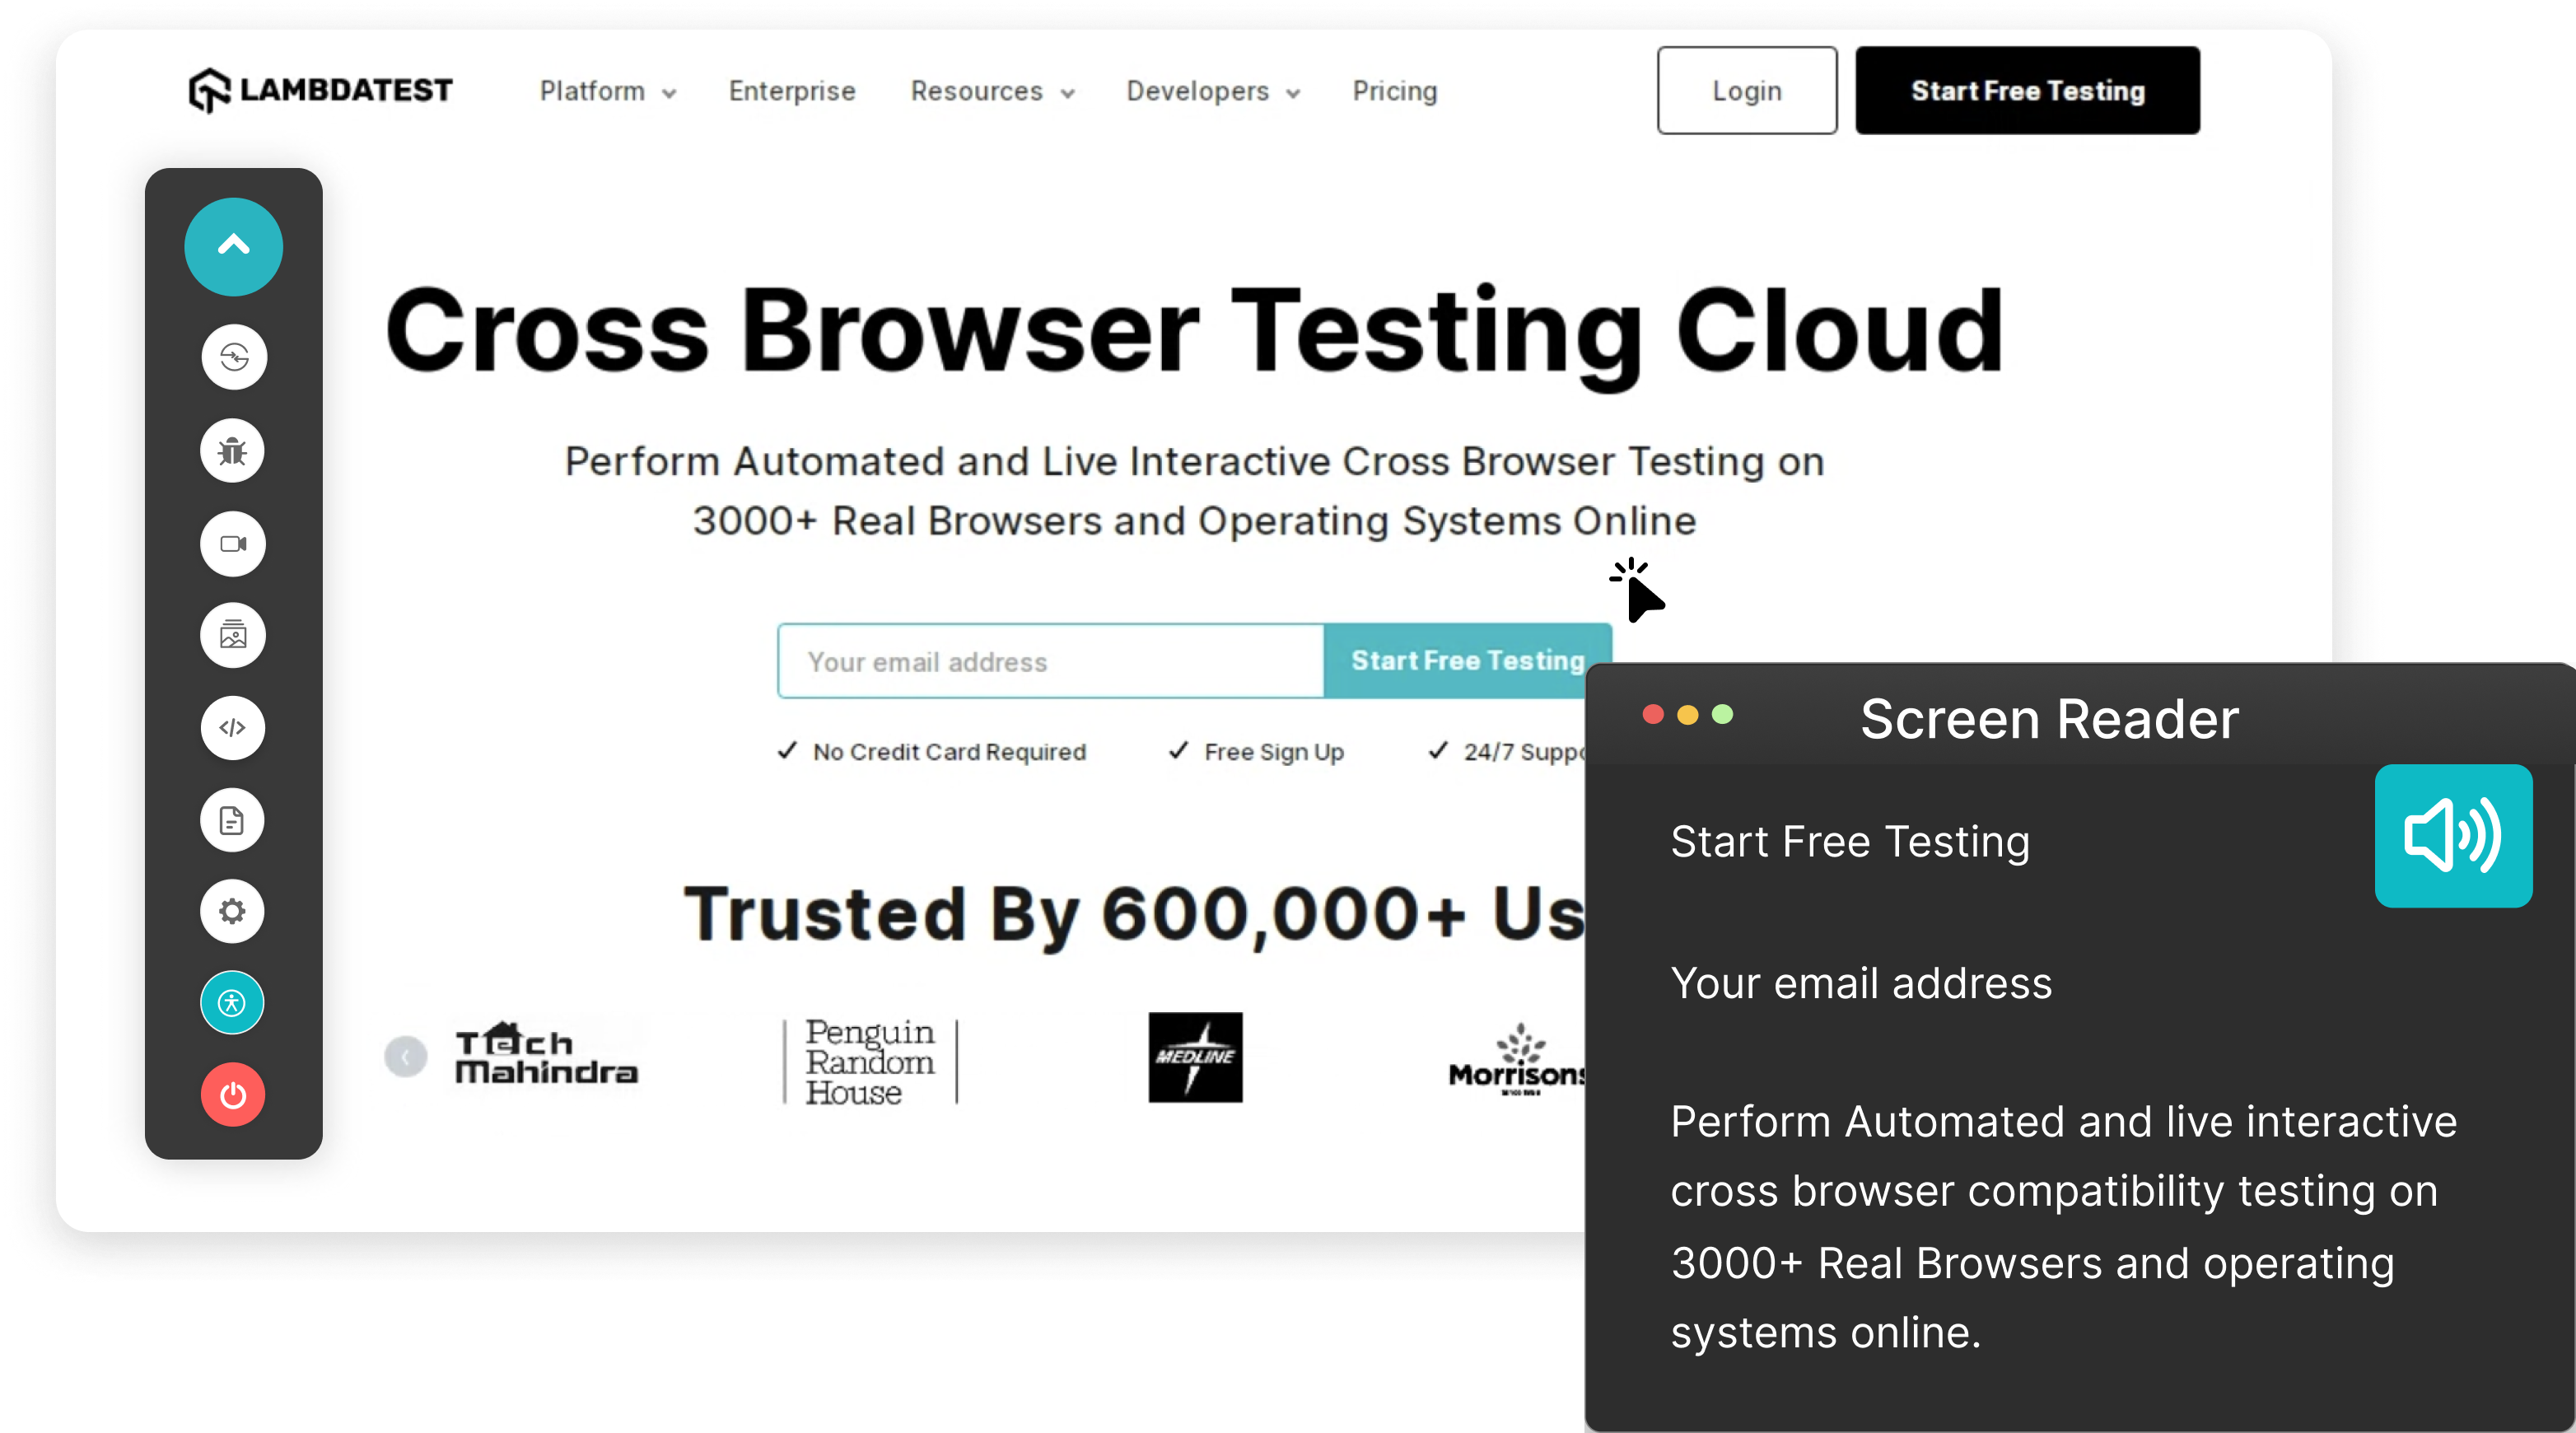Select the accessibility testing icon

pyautogui.click(x=232, y=1001)
